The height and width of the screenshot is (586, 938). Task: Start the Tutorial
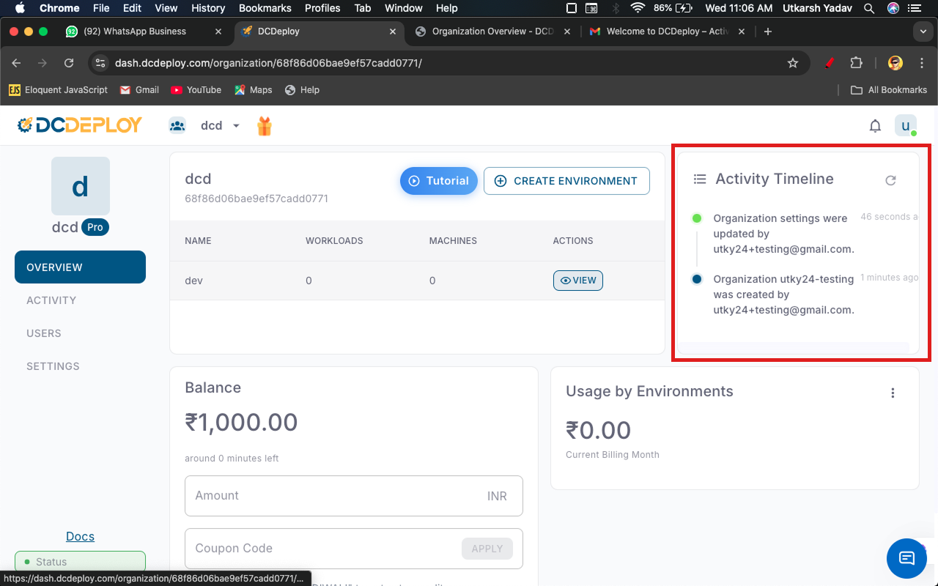click(438, 181)
